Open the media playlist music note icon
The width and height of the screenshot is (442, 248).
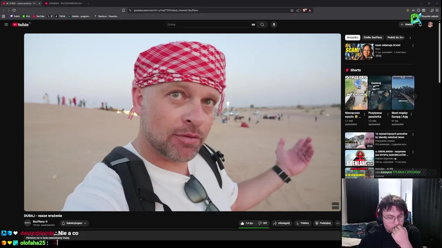coord(432,10)
